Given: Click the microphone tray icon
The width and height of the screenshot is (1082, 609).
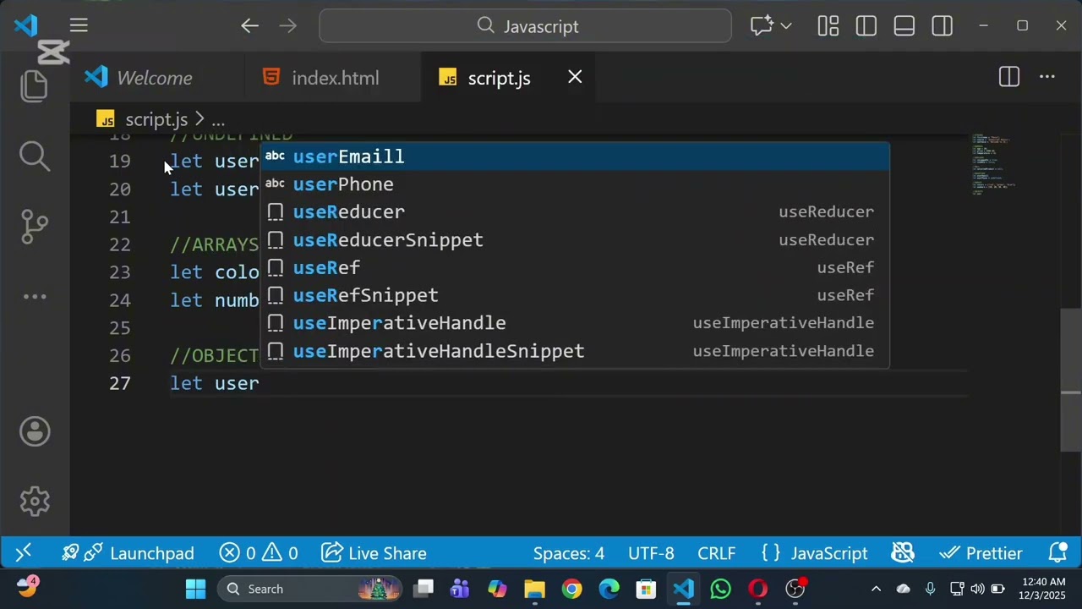Looking at the screenshot, I should click(x=930, y=589).
